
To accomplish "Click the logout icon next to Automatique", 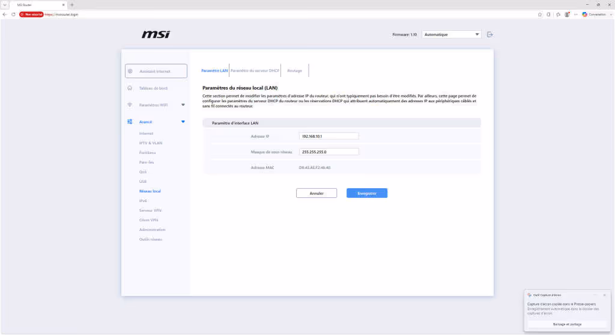I will (x=490, y=34).
